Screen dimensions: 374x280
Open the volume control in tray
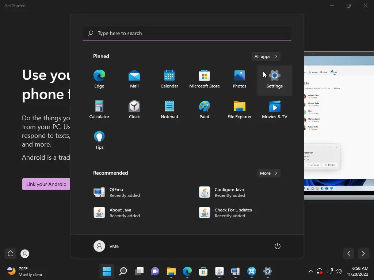[339, 271]
